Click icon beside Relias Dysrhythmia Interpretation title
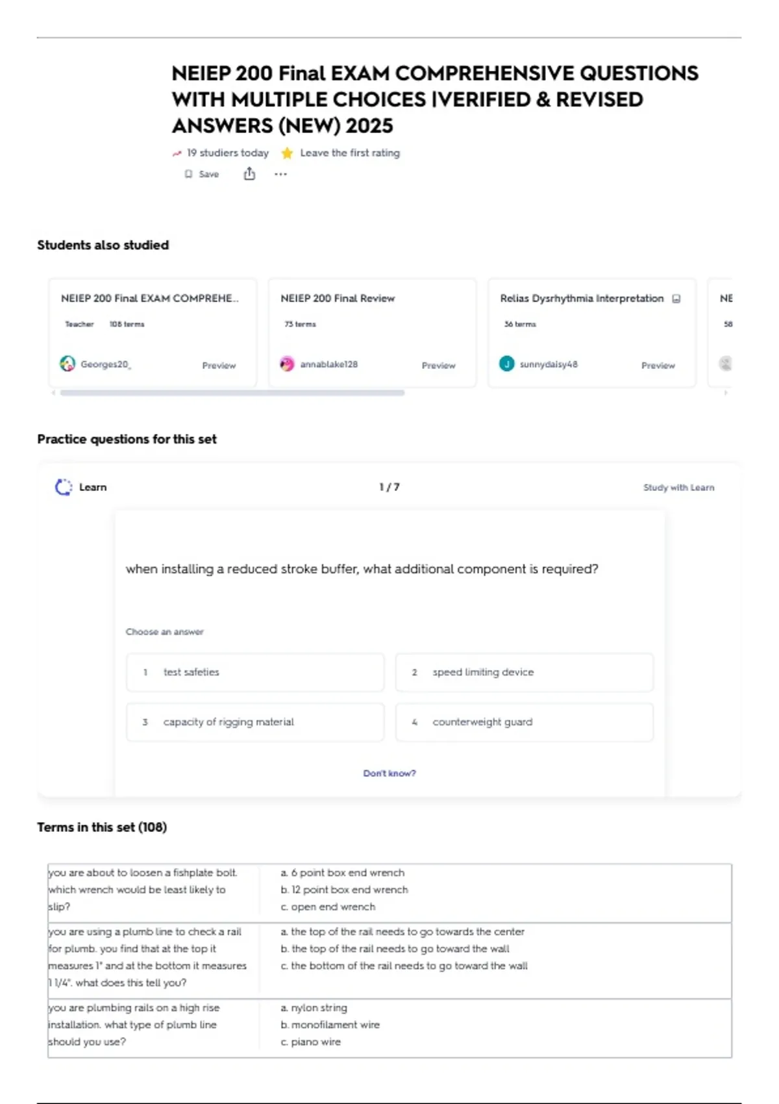This screenshot has width=779, height=1104. [676, 299]
